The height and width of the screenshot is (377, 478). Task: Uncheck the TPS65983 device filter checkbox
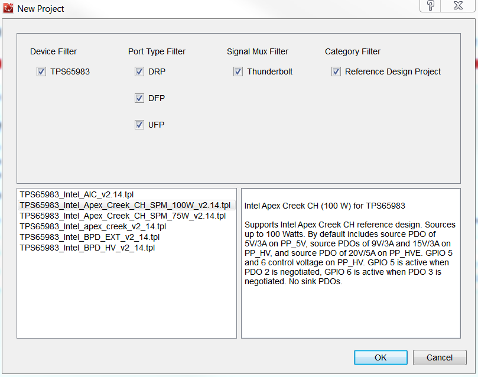[41, 71]
